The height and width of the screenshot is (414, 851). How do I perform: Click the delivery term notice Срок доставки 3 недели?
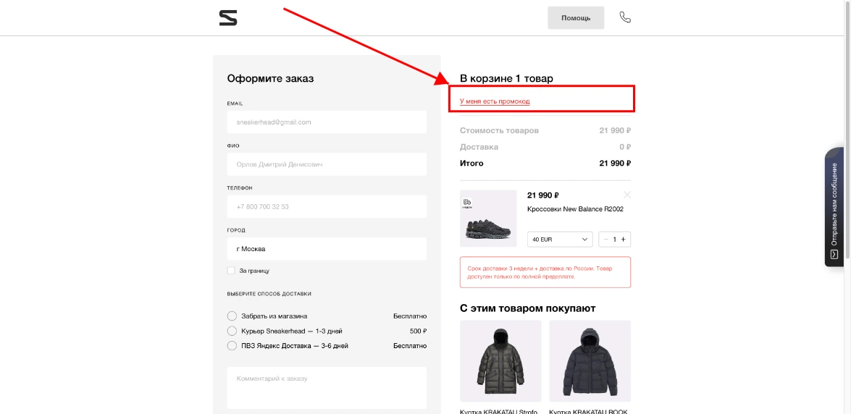545,272
